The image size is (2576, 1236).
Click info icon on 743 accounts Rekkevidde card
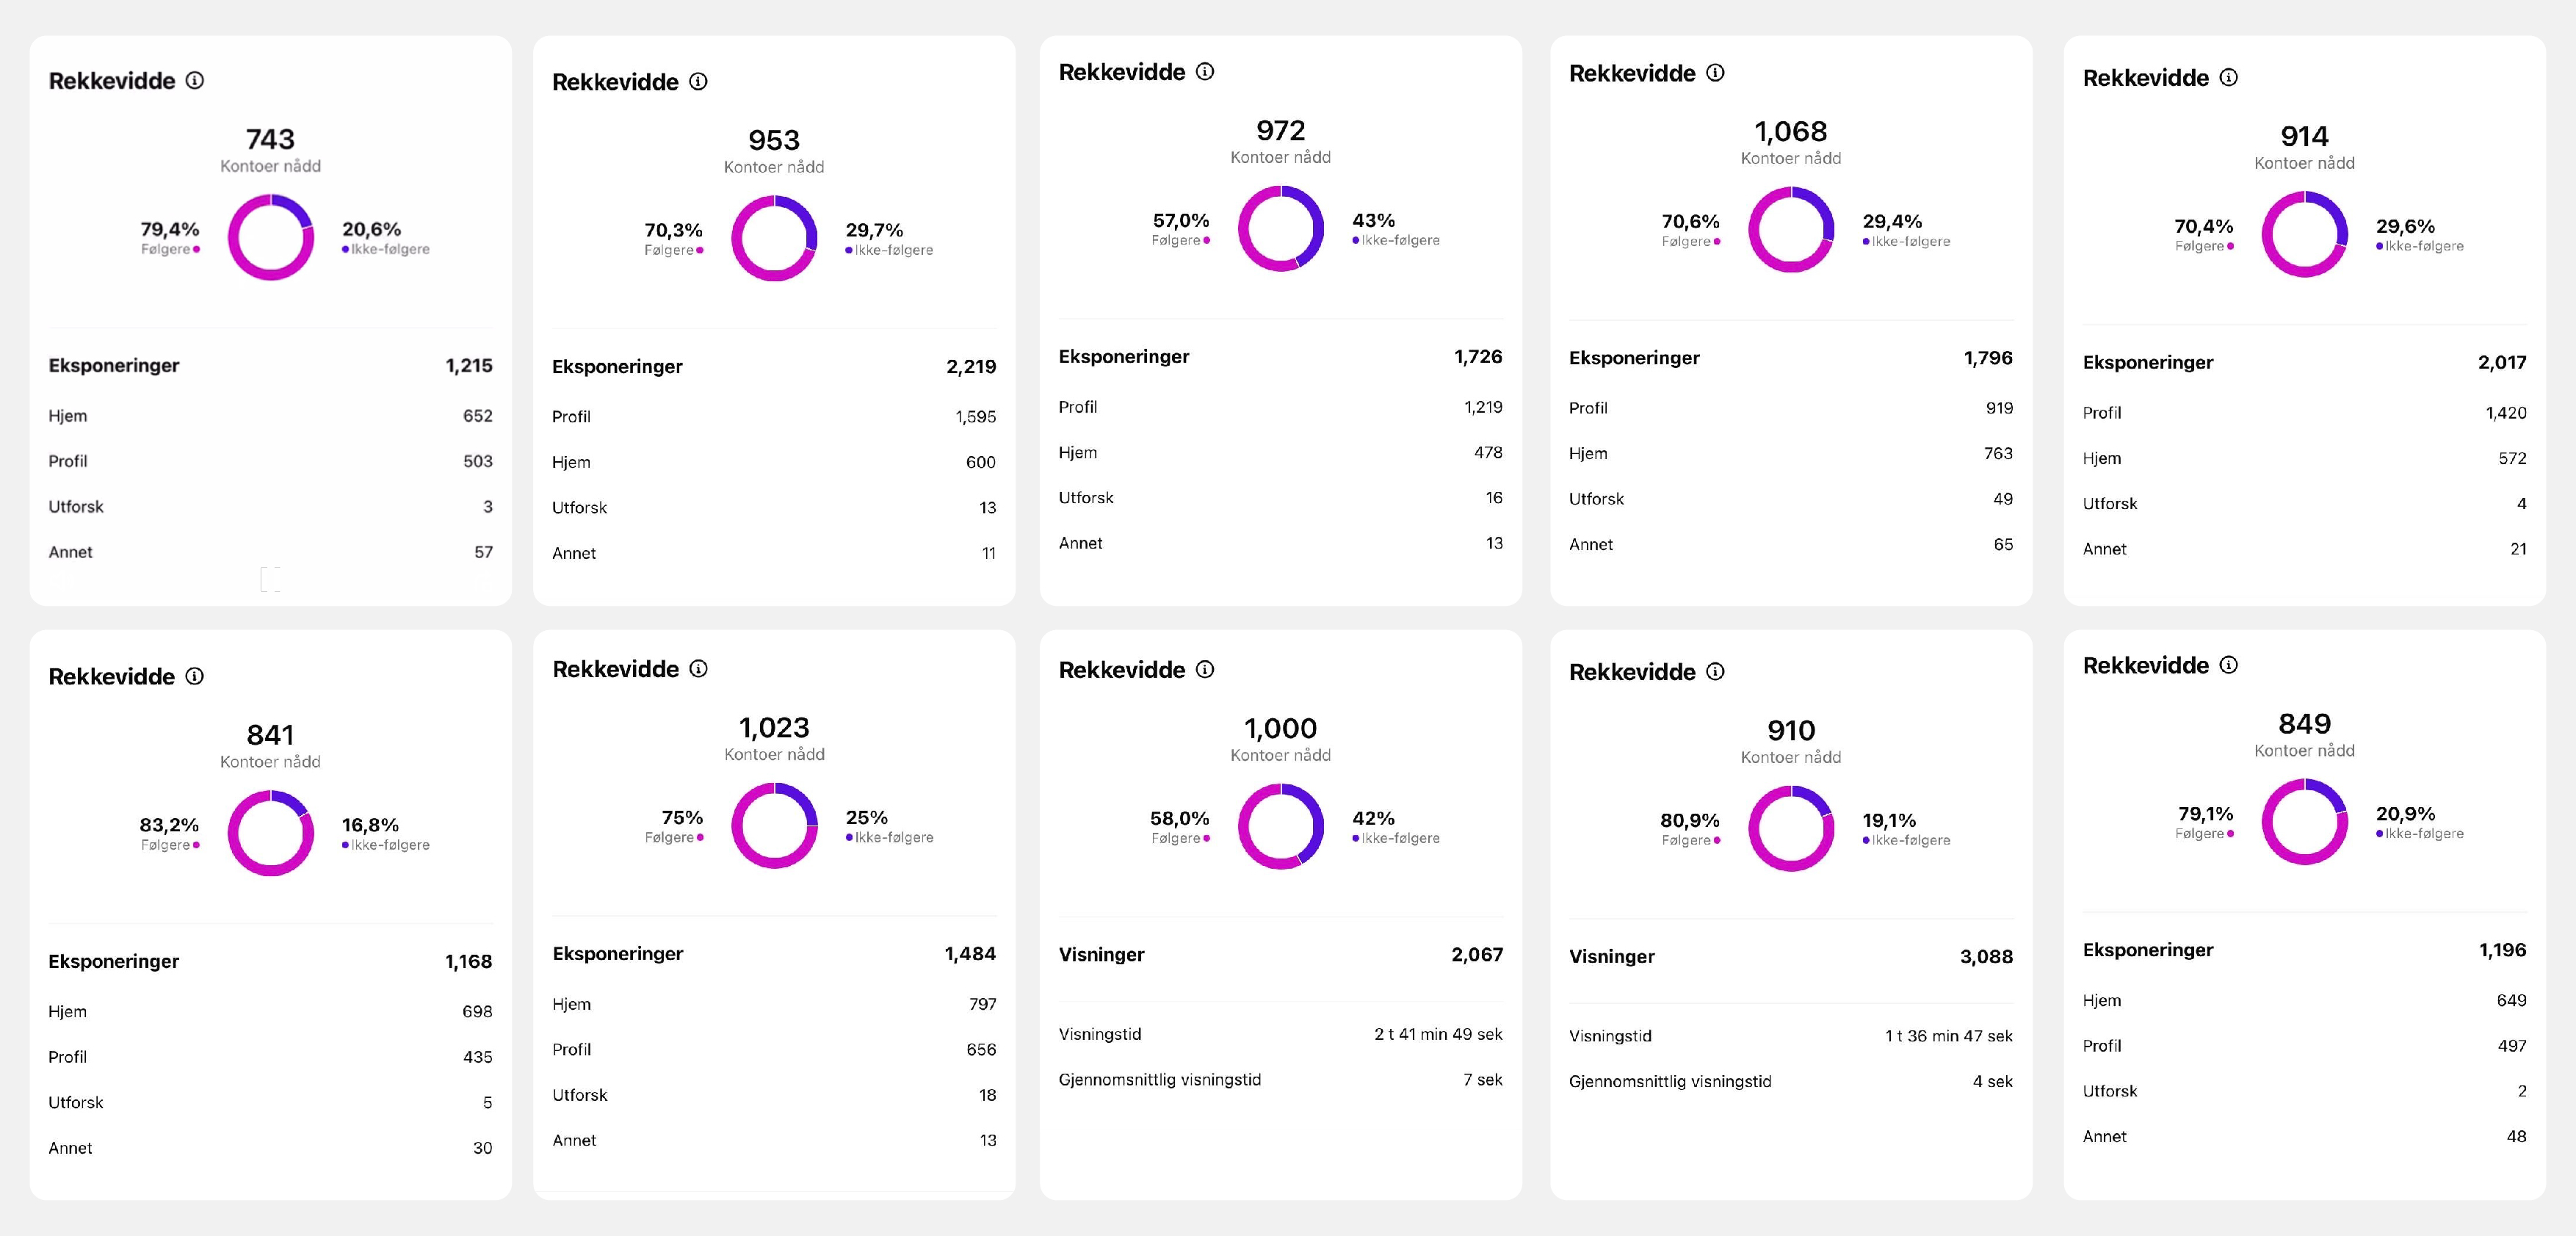coord(195,80)
